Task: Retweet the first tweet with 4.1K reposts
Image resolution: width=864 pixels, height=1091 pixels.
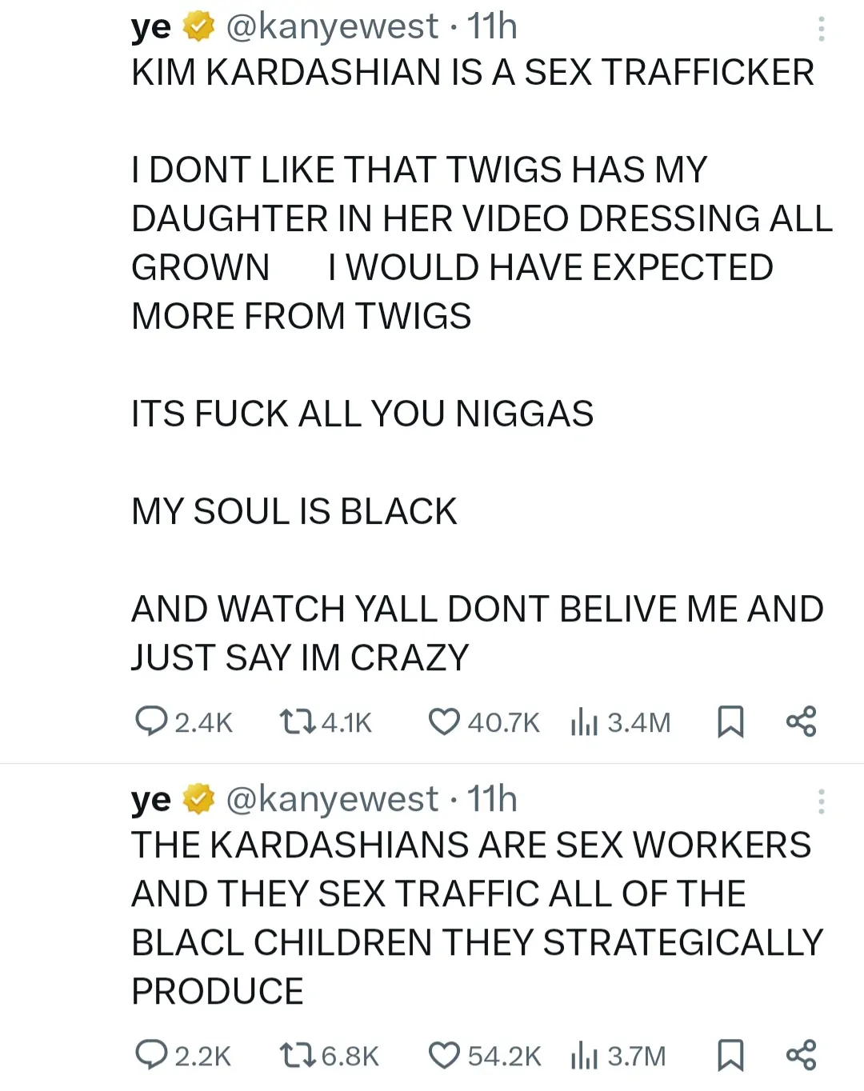Action: 296,721
